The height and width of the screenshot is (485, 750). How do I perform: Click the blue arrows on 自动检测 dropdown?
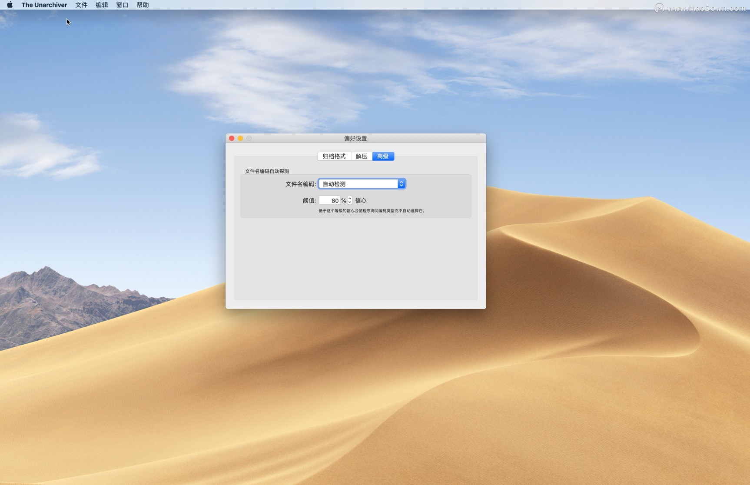[x=401, y=184]
